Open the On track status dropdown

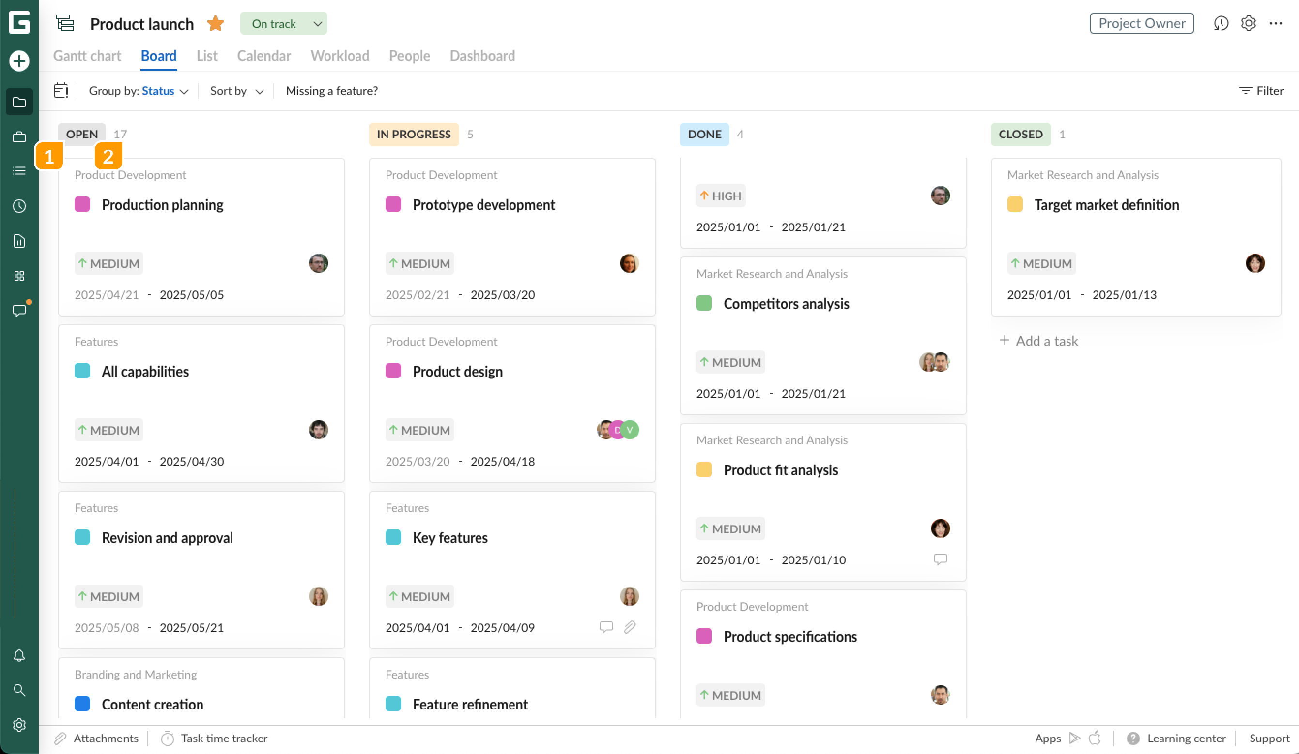click(283, 23)
